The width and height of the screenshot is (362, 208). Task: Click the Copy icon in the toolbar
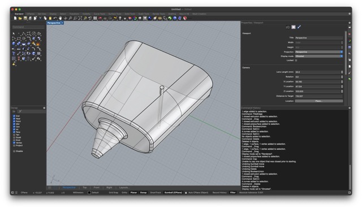tap(45, 18)
